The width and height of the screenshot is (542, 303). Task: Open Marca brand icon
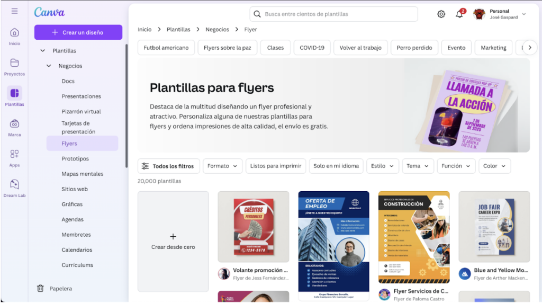click(x=14, y=124)
